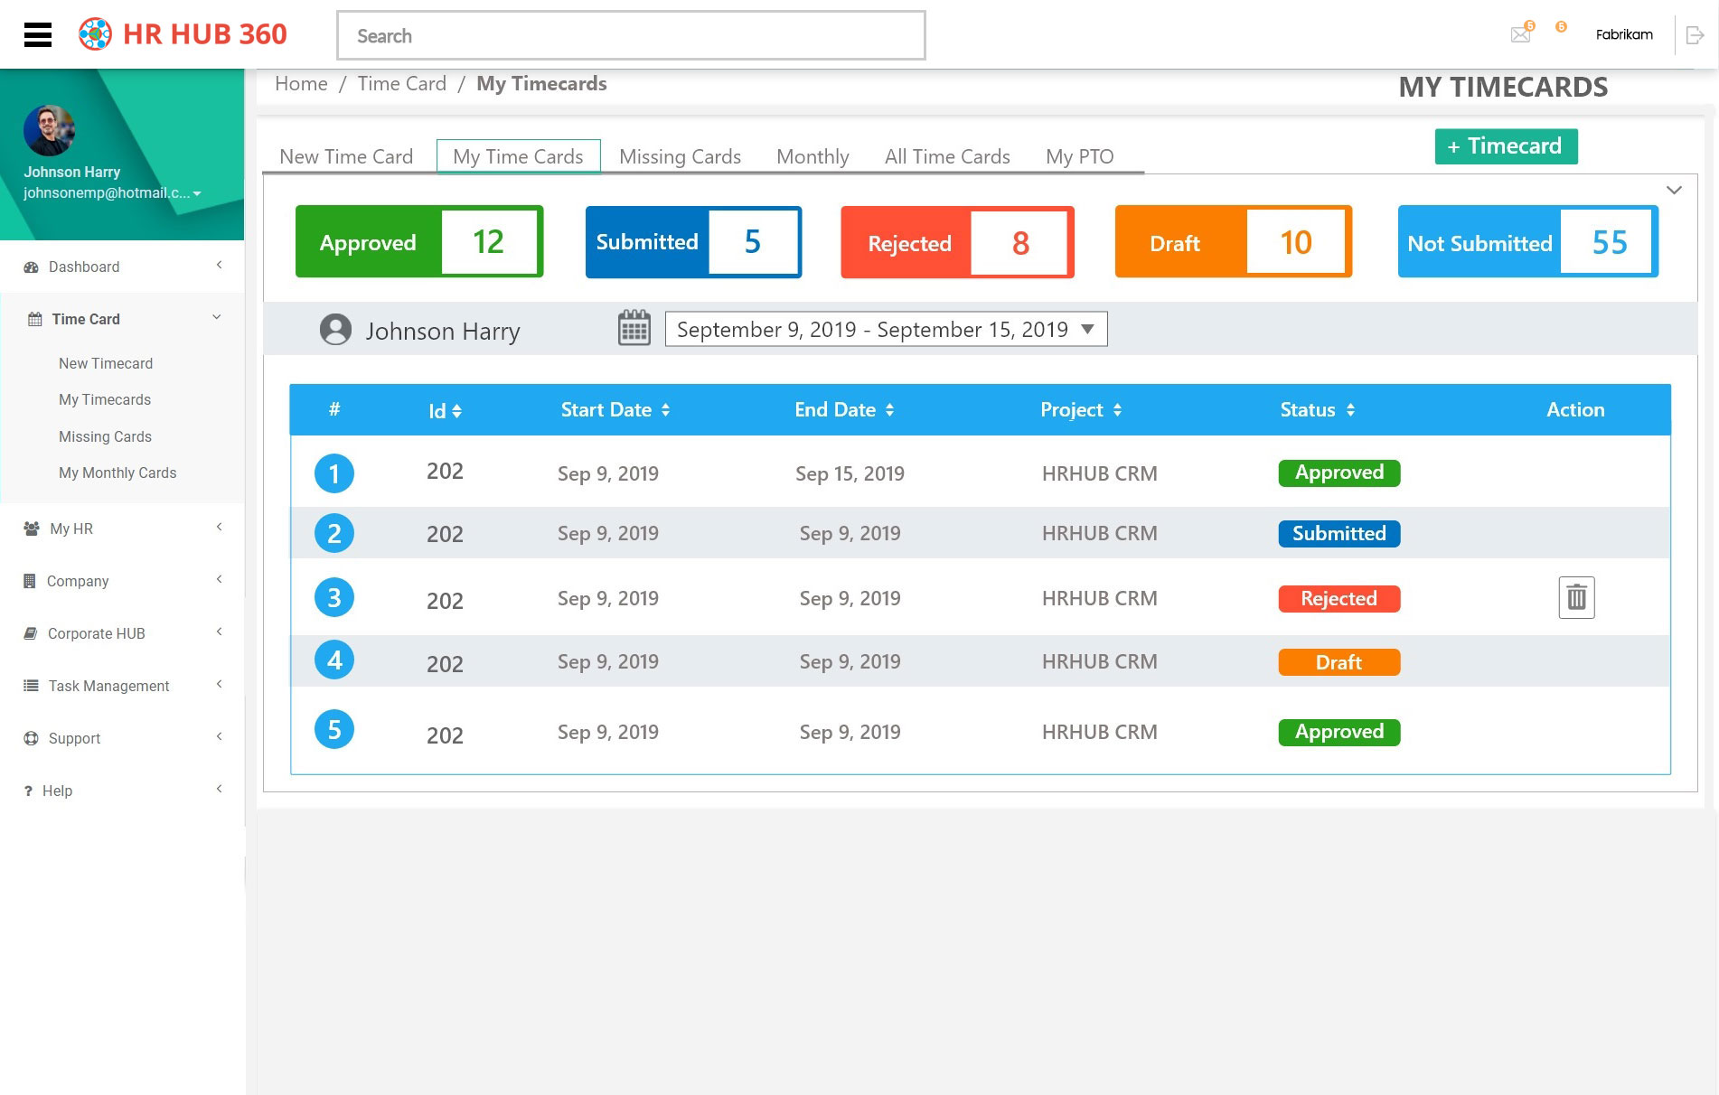This screenshot has width=1719, height=1095.
Task: Click the HR HUB 360 logo
Action: coord(183,34)
